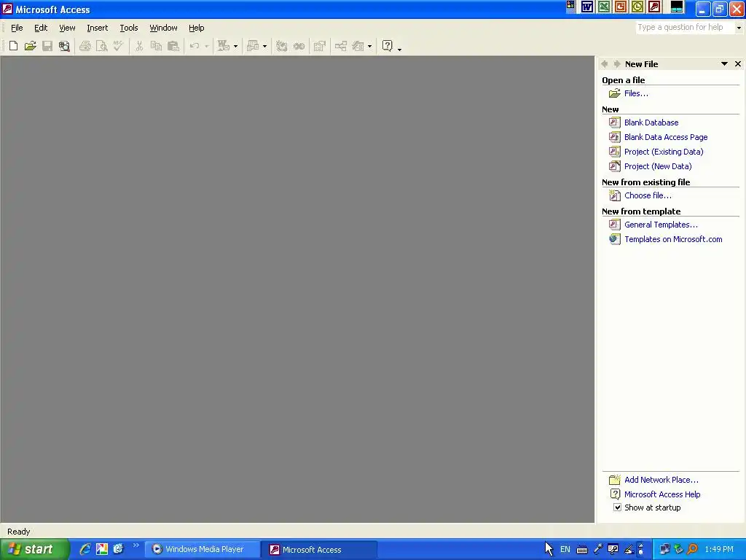Click the task pane Back arrow
Image resolution: width=746 pixels, height=560 pixels.
click(605, 64)
